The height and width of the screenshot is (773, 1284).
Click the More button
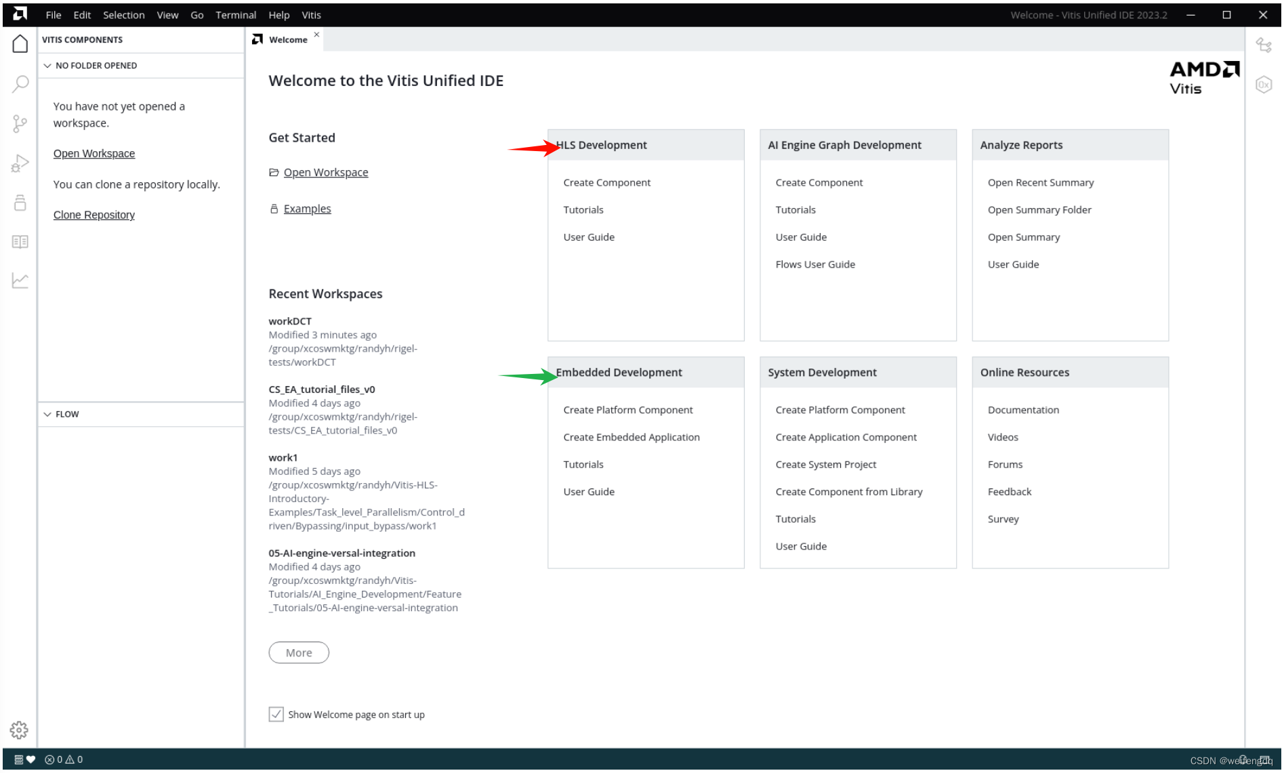pos(299,652)
